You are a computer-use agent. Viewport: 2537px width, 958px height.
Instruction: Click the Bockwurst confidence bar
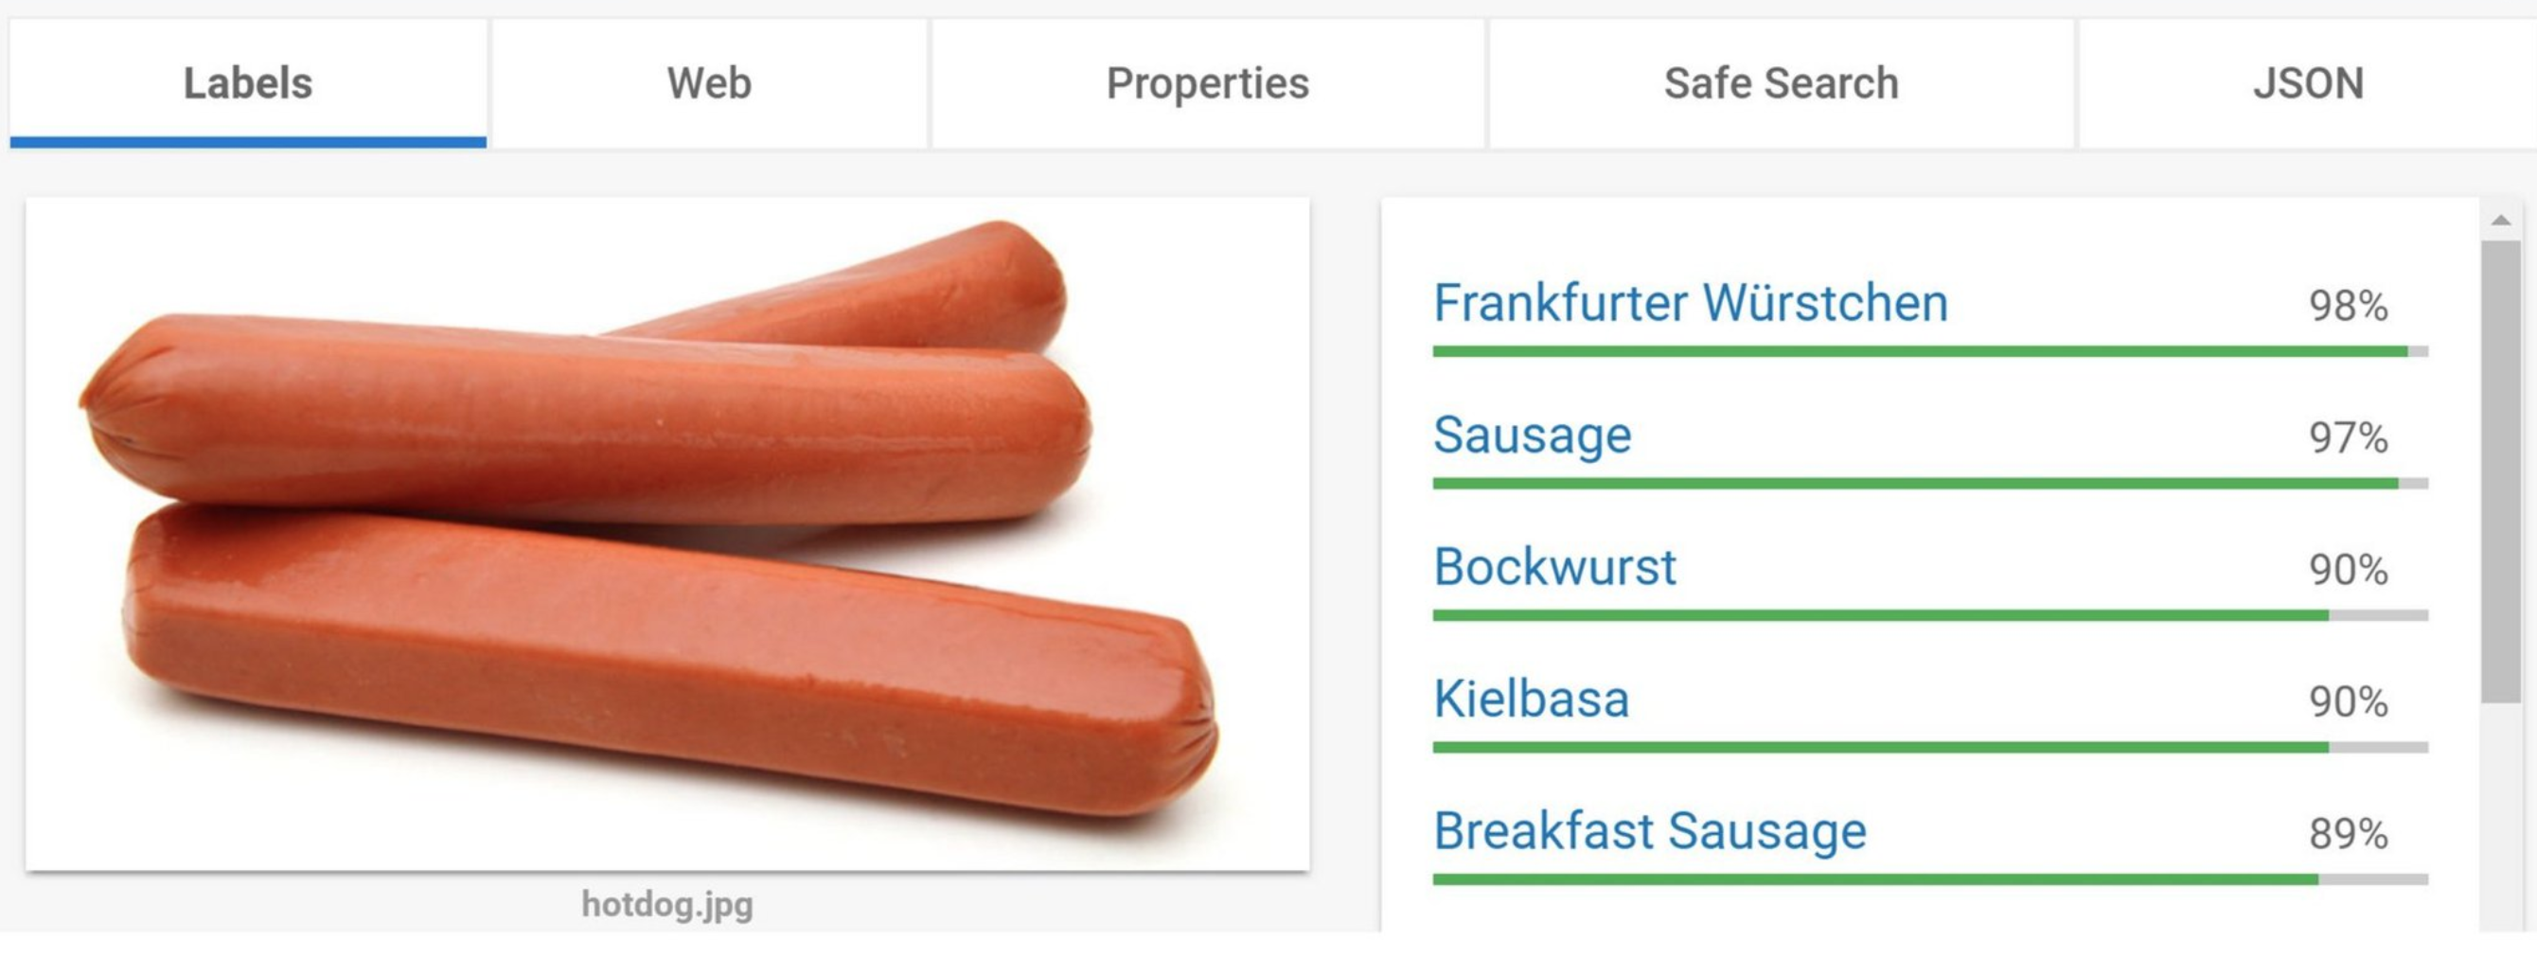(1930, 615)
